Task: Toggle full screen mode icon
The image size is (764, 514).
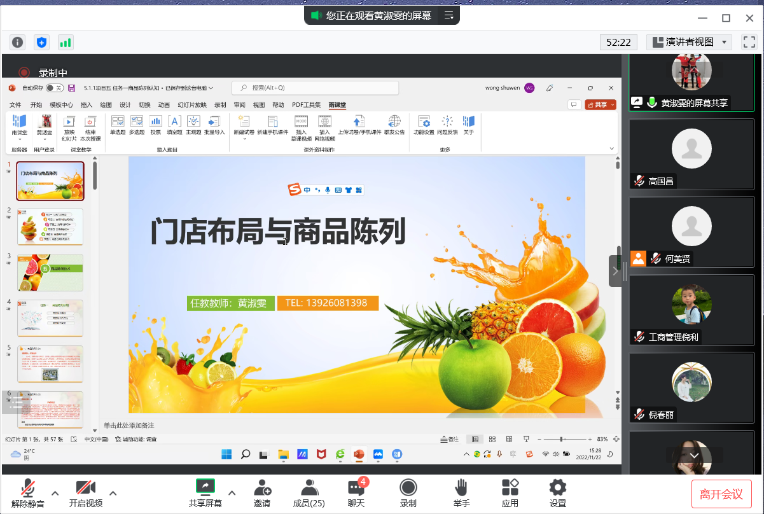Action: pyautogui.click(x=749, y=43)
